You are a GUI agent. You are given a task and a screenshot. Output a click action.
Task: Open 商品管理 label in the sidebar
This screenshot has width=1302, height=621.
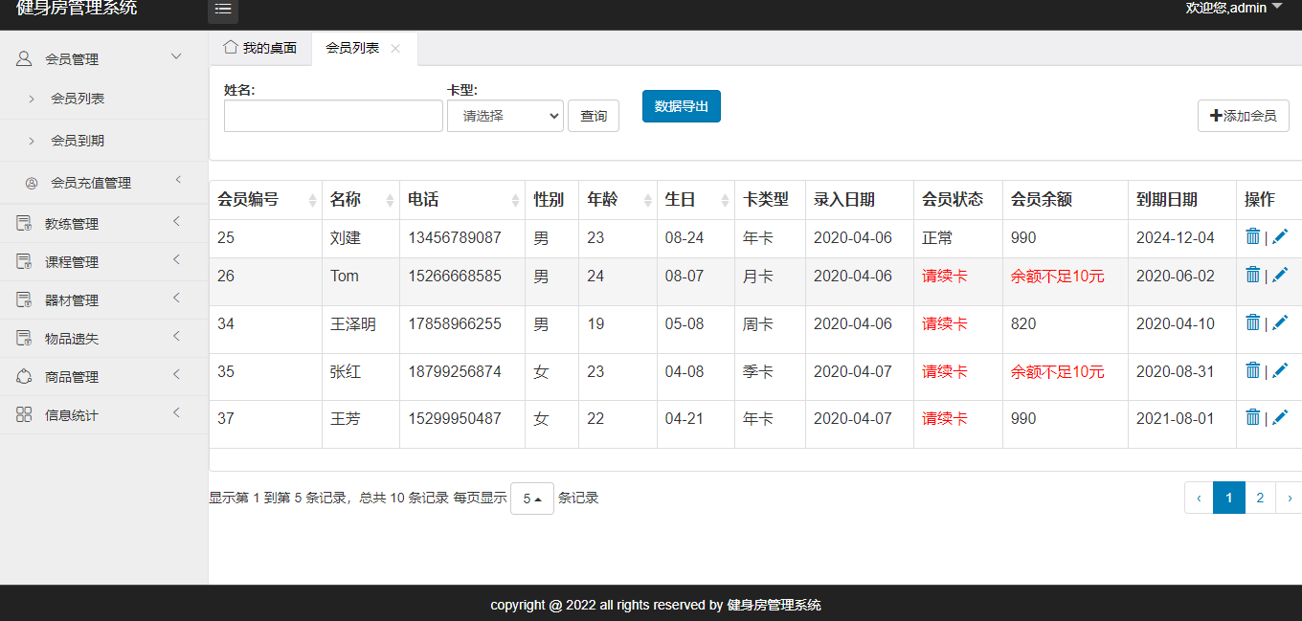coord(72,377)
